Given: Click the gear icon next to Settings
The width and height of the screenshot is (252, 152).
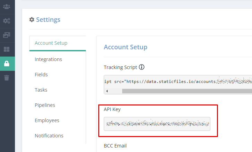Looking at the screenshot, I should pos(32,19).
